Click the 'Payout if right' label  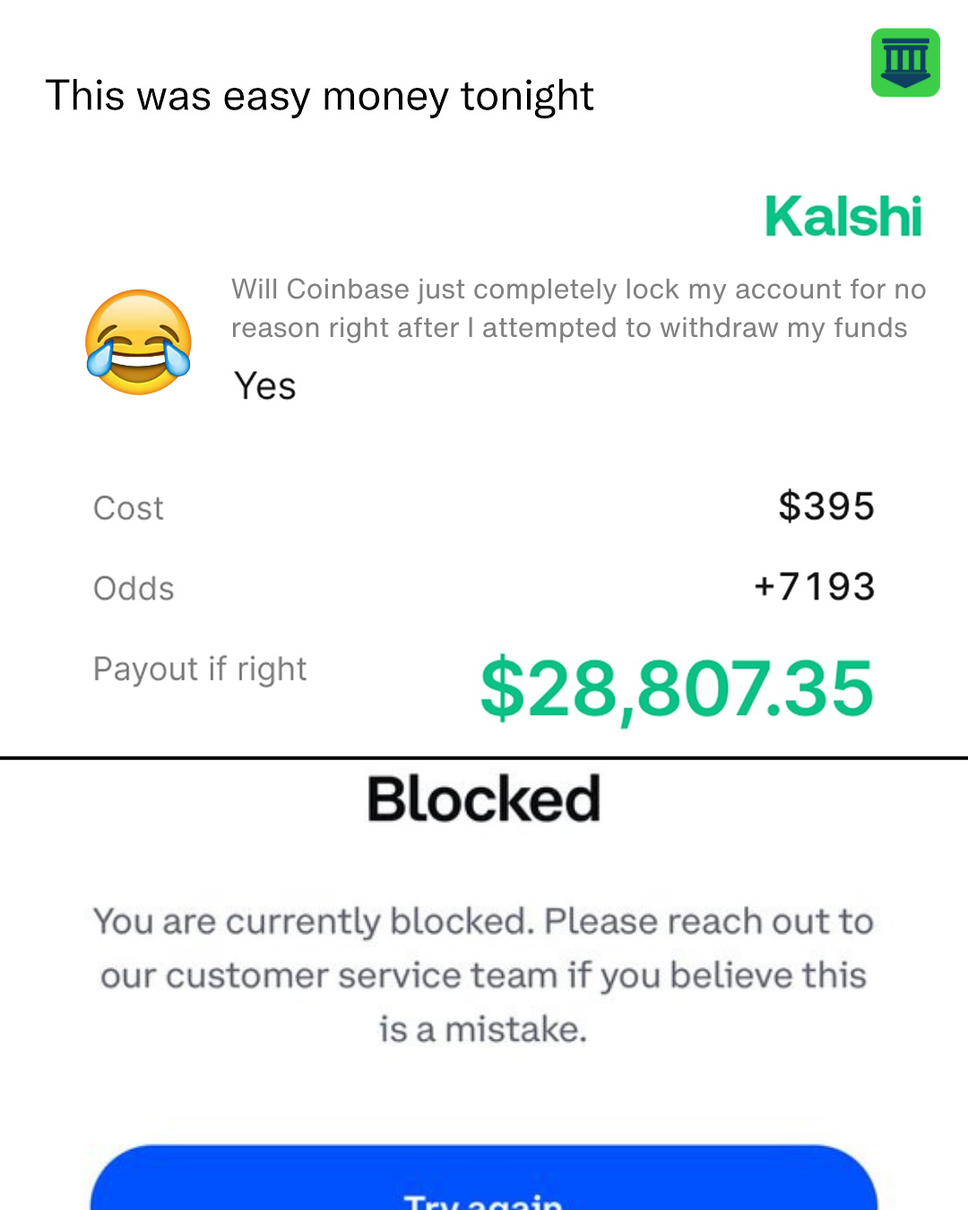tap(200, 670)
